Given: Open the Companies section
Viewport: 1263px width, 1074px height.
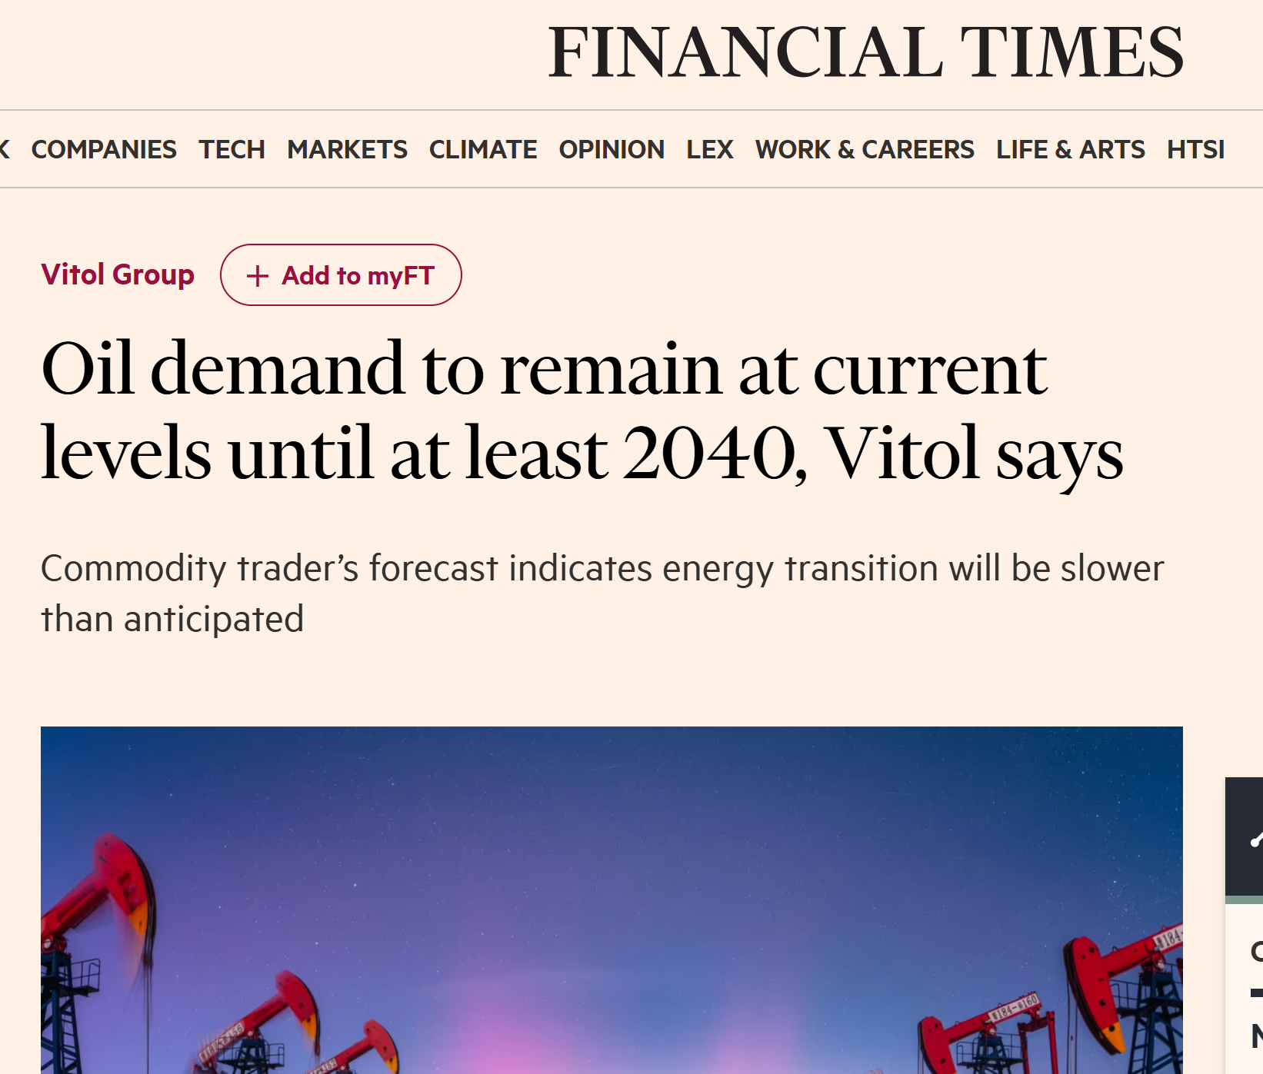Looking at the screenshot, I should click(x=104, y=149).
